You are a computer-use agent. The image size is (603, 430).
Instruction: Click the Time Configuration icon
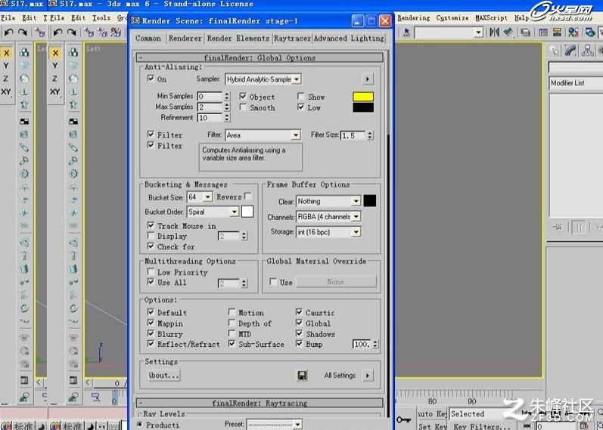click(x=584, y=425)
